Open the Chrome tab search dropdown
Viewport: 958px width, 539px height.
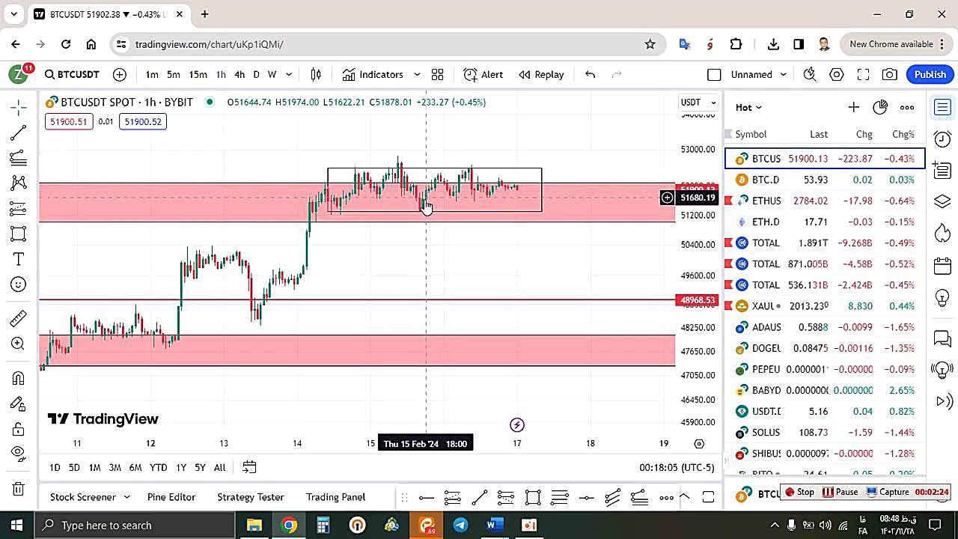coord(13,14)
